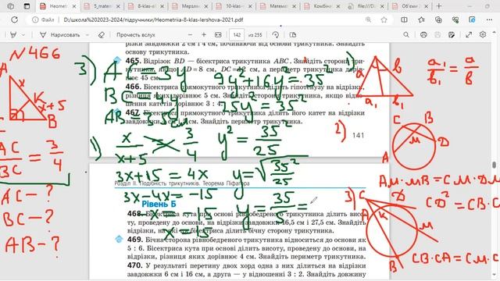Switch the page view layout icon

(293, 34)
